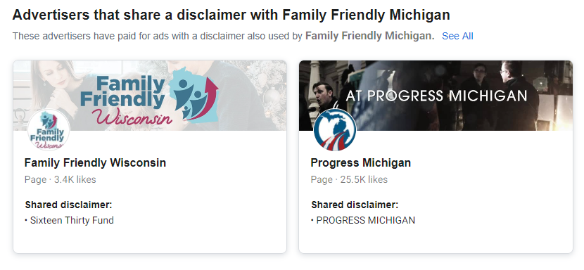This screenshot has height=270, width=584.
Task: Click Shared disclaimer label in Wisconsin card
Action: (x=68, y=205)
